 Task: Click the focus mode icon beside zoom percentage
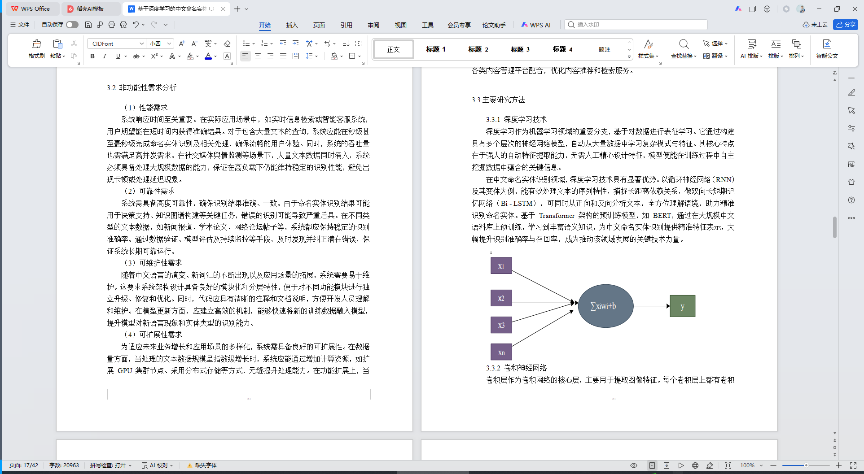coord(728,465)
